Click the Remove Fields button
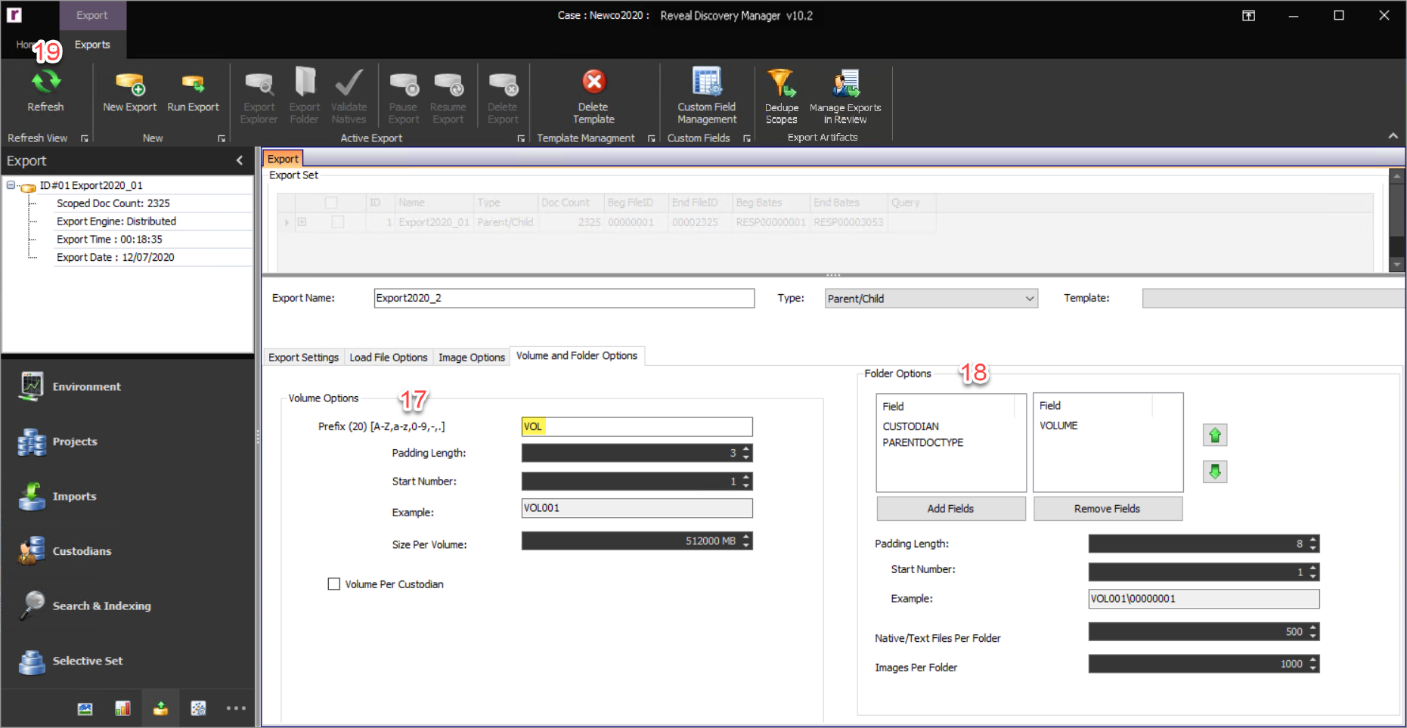 (x=1107, y=509)
